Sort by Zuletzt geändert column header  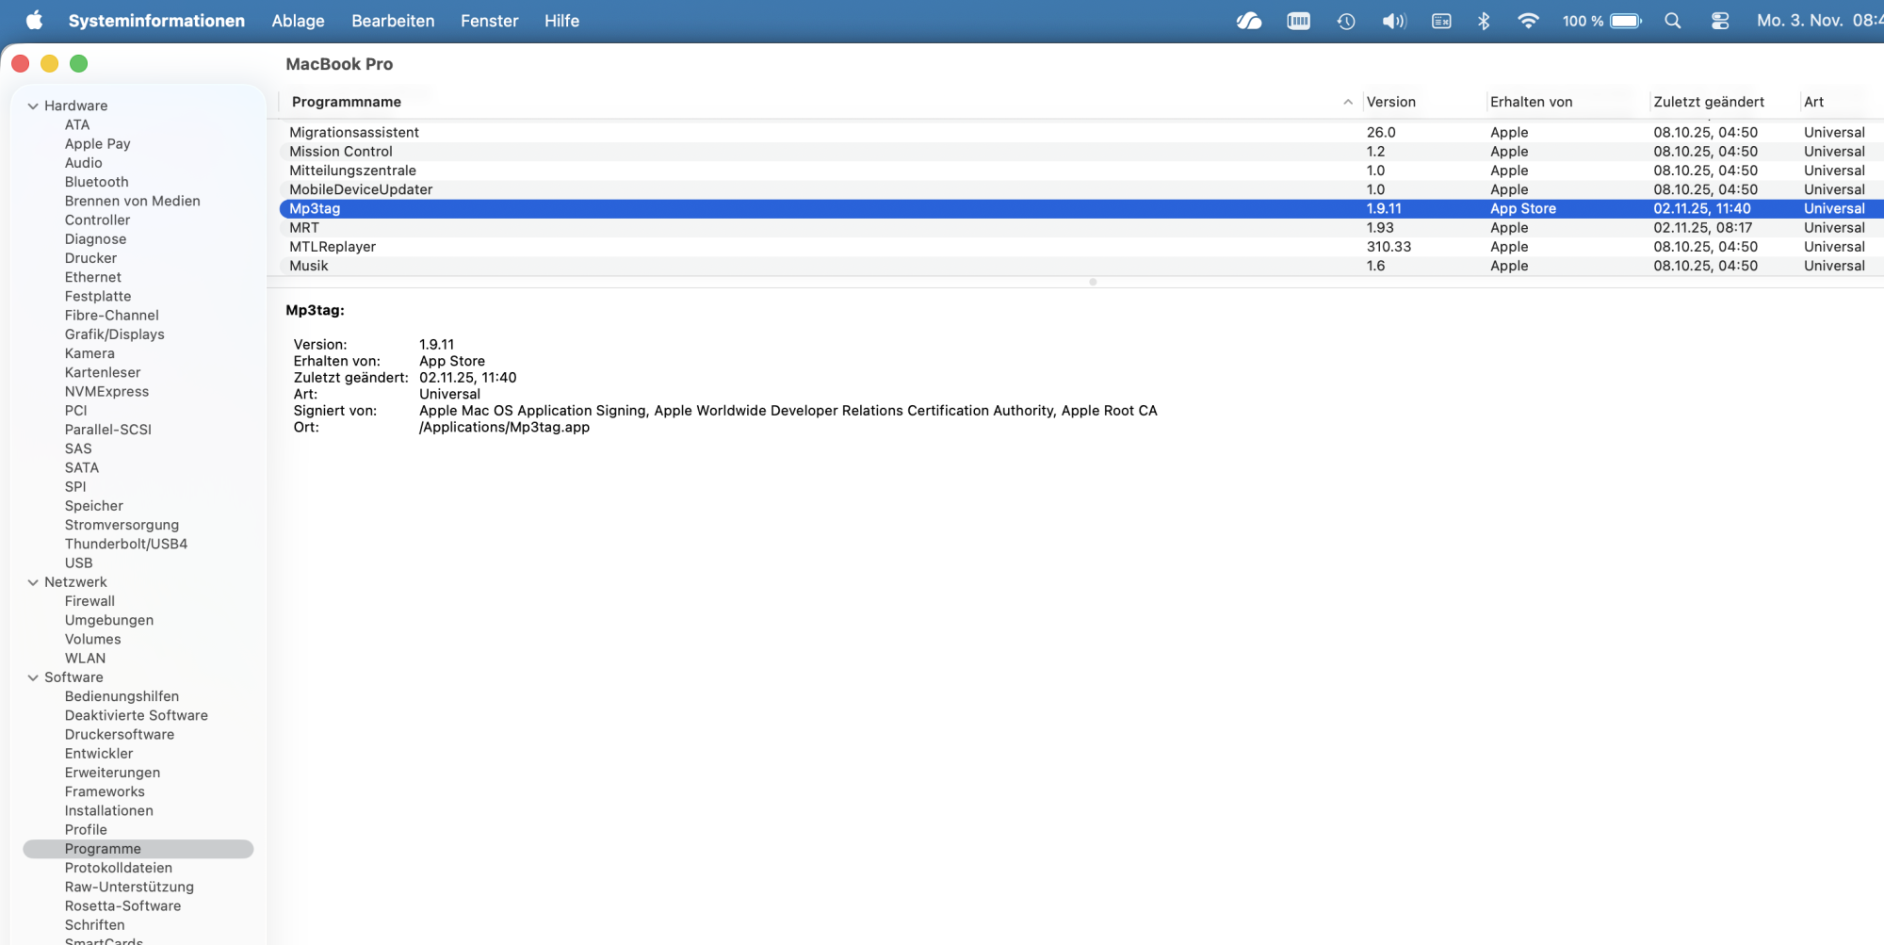[x=1725, y=102]
